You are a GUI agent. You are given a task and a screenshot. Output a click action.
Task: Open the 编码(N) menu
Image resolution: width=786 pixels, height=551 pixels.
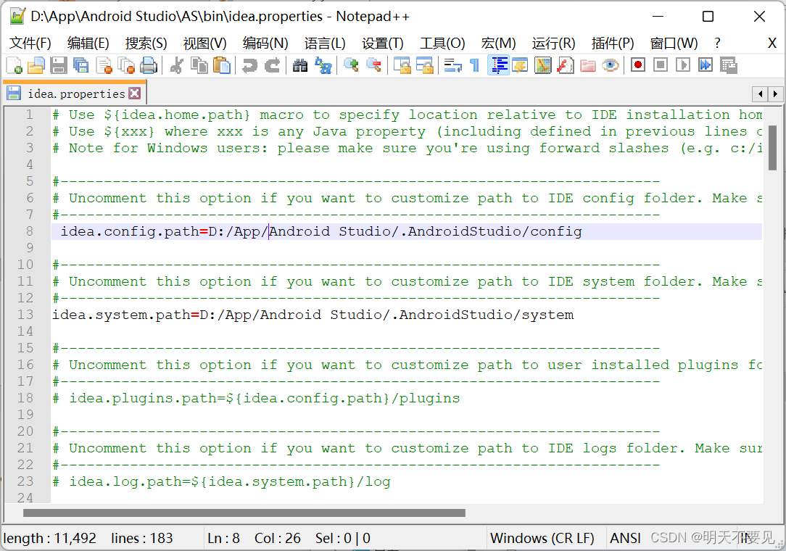265,43
